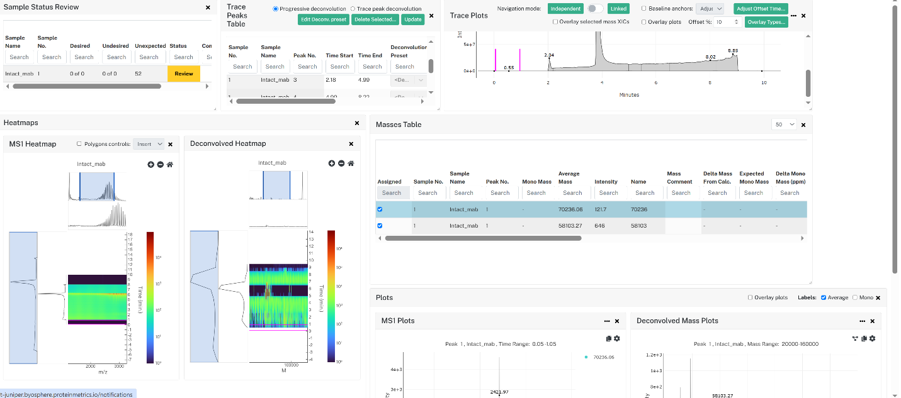Viewport: 901px width, 398px height.
Task: Open the Deconvolved Mass Plots settings gear
Action: (x=872, y=338)
